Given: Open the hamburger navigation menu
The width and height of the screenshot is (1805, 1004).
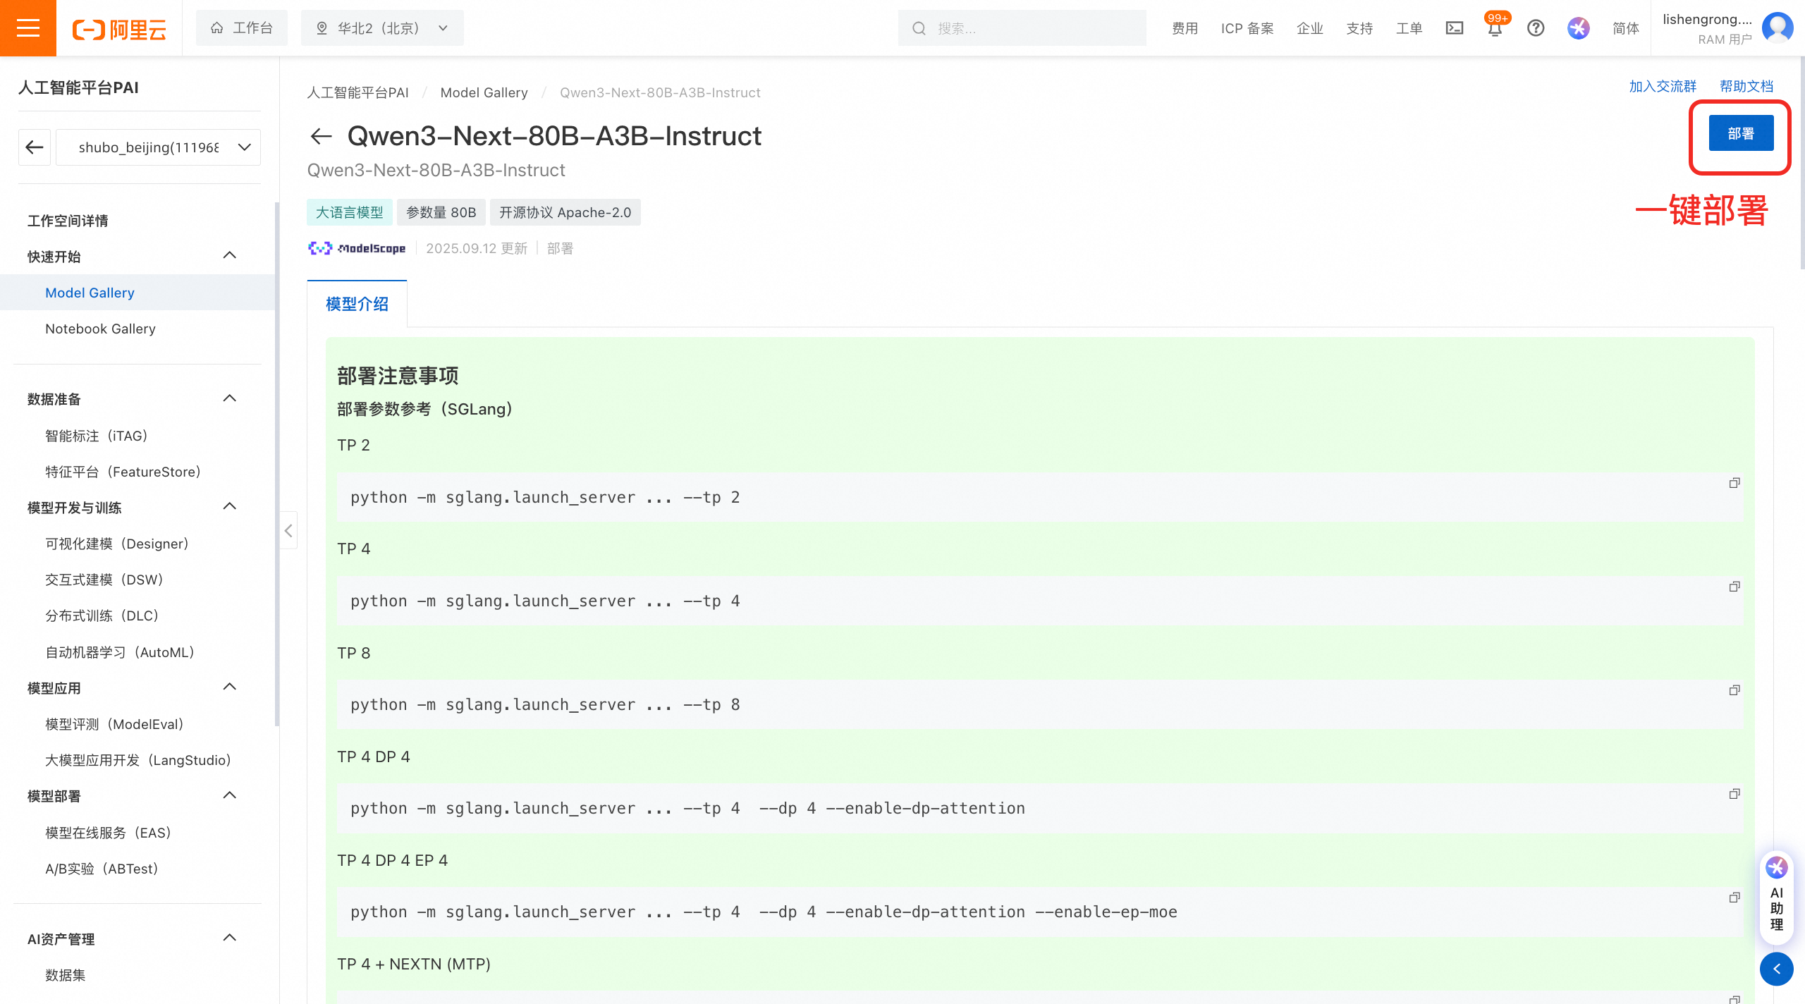Looking at the screenshot, I should pos(27,28).
